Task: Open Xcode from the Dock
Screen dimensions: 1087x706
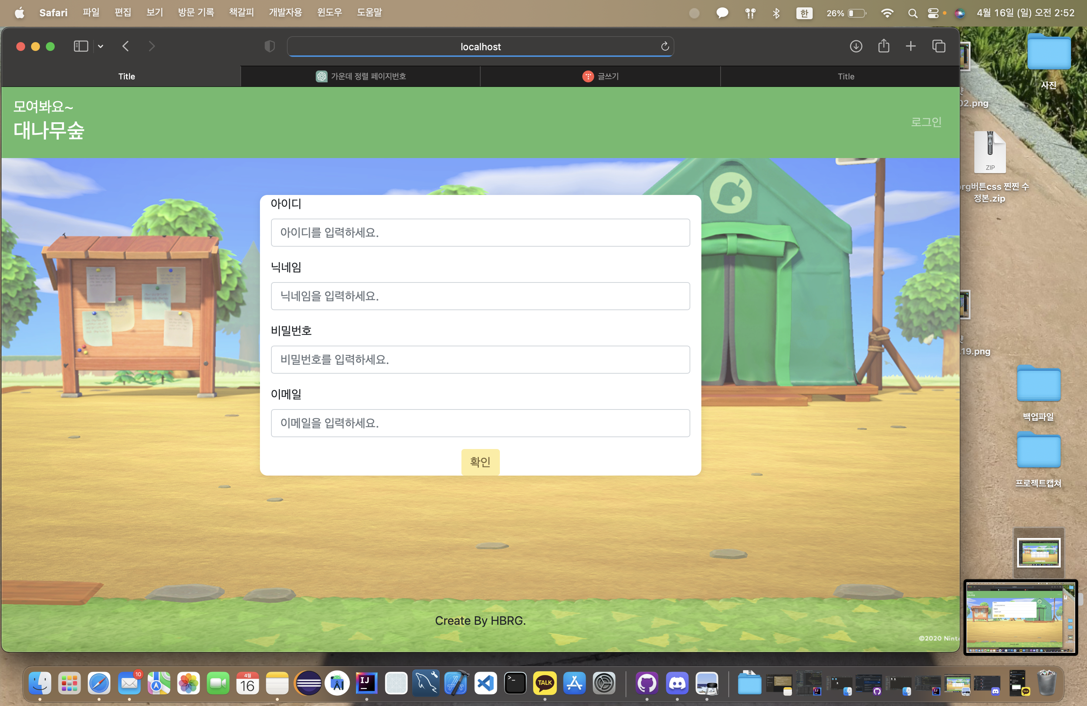Action: [456, 683]
